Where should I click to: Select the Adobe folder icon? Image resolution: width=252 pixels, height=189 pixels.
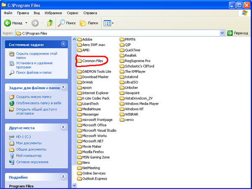tap(79, 39)
